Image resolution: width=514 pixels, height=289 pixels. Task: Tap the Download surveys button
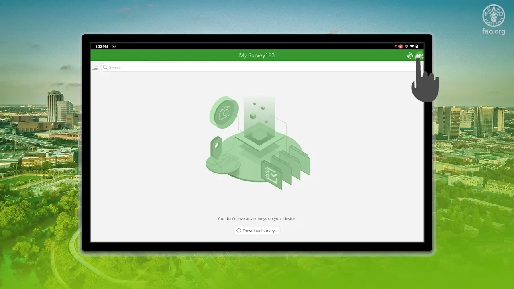[257, 231]
